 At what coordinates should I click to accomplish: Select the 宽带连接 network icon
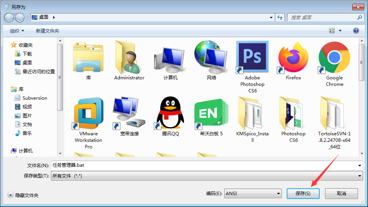(x=129, y=113)
